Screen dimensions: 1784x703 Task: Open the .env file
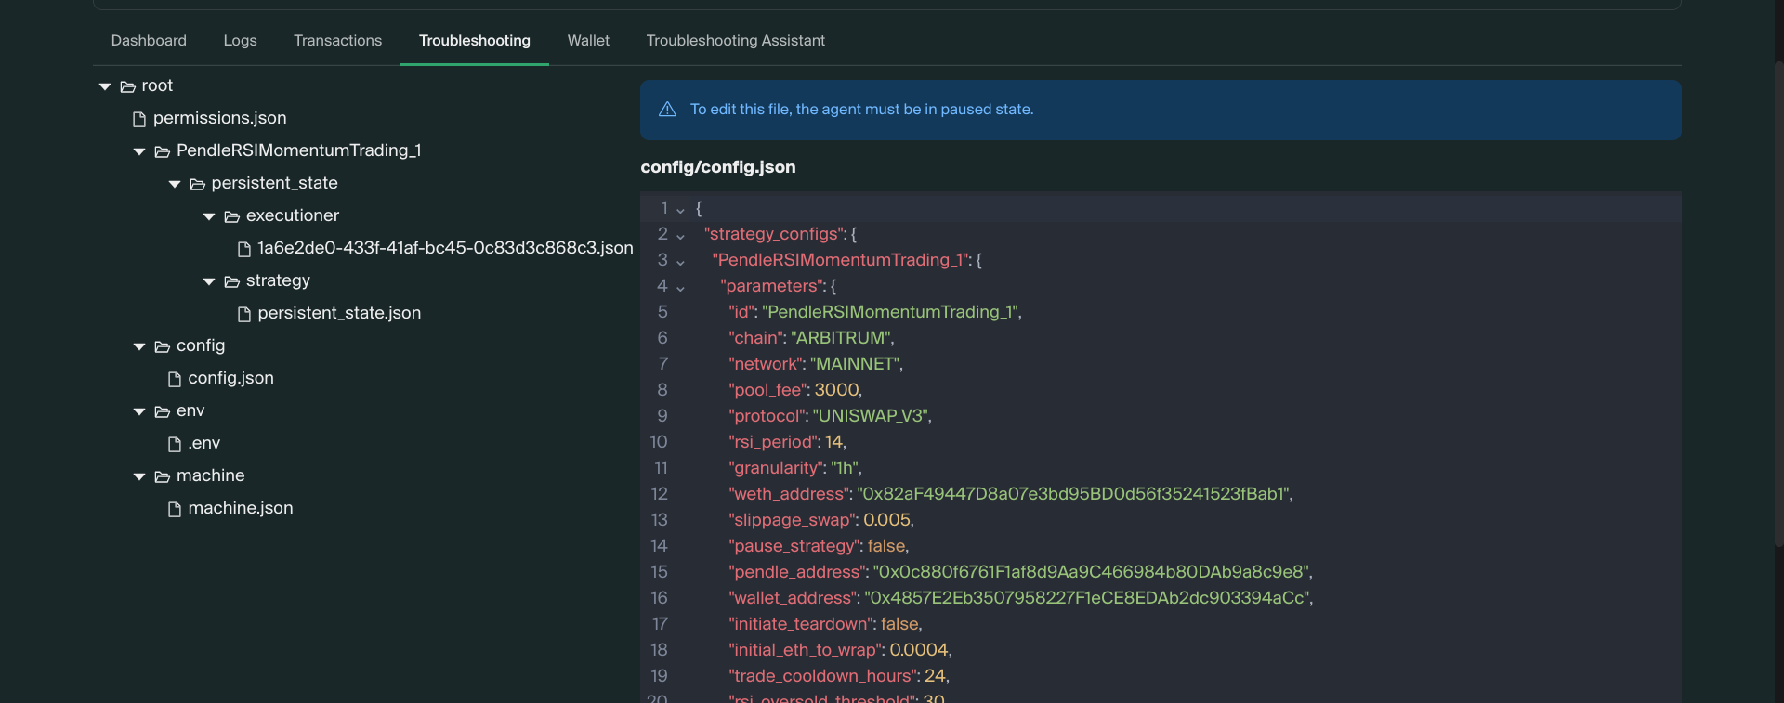pyautogui.click(x=203, y=443)
